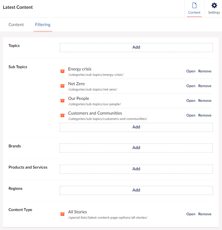Click the Our People archive box icon
Screen dimensions: 222x230
pos(62,101)
